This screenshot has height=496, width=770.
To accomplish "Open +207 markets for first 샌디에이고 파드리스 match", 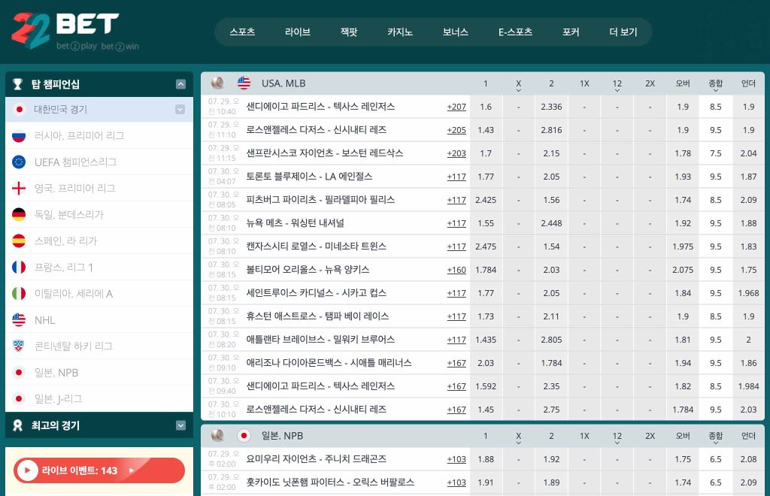I will (x=456, y=107).
